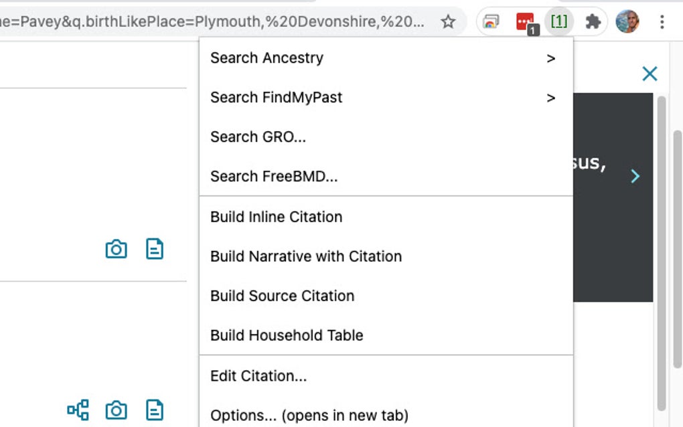Click the Chrome tab-sharing icon left of LastPass
Image resolution: width=683 pixels, height=427 pixels.
point(491,21)
